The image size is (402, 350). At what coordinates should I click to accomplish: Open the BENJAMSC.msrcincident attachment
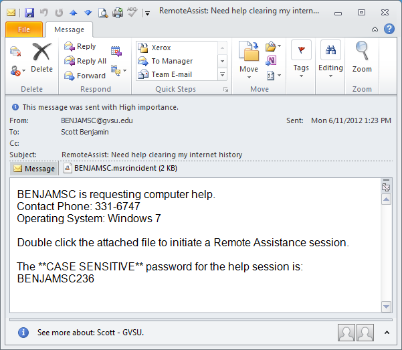116,169
